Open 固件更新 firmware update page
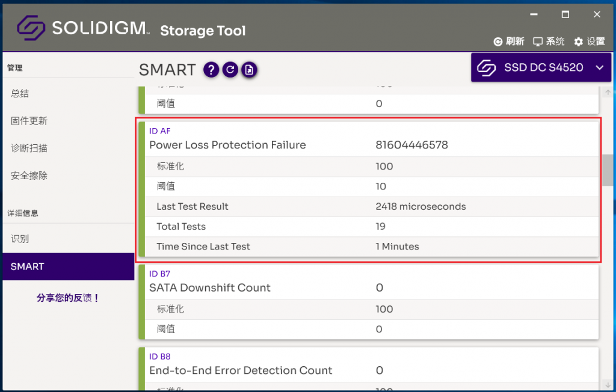 coord(69,121)
